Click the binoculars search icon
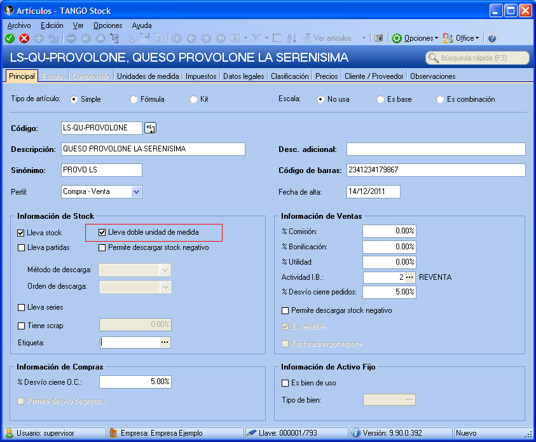The height and width of the screenshot is (442, 536). [235, 38]
